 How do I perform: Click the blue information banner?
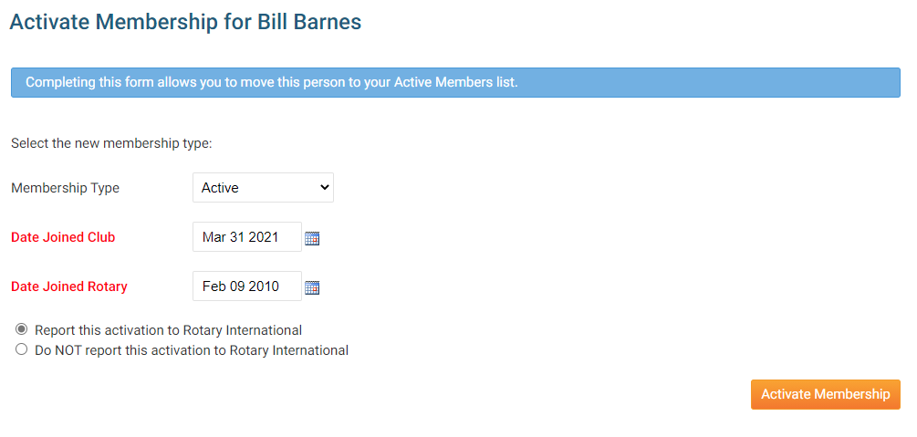pyautogui.click(x=455, y=82)
